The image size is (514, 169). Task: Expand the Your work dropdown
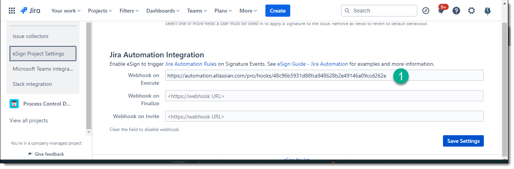coord(66,11)
